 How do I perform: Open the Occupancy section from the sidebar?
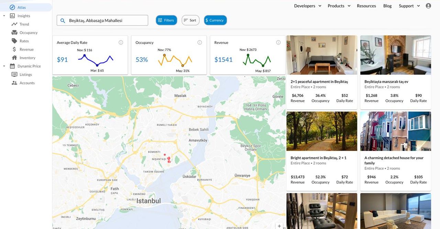click(x=14, y=32)
